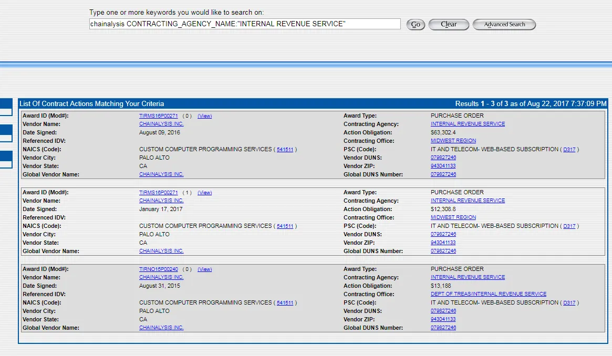This screenshot has height=356, width=612.
Task: Open Vendor Name CHAINALYSIS INC. in third result
Action: coord(161,277)
